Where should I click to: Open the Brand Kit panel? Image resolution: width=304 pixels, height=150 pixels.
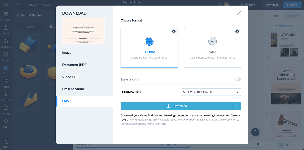click(6, 96)
